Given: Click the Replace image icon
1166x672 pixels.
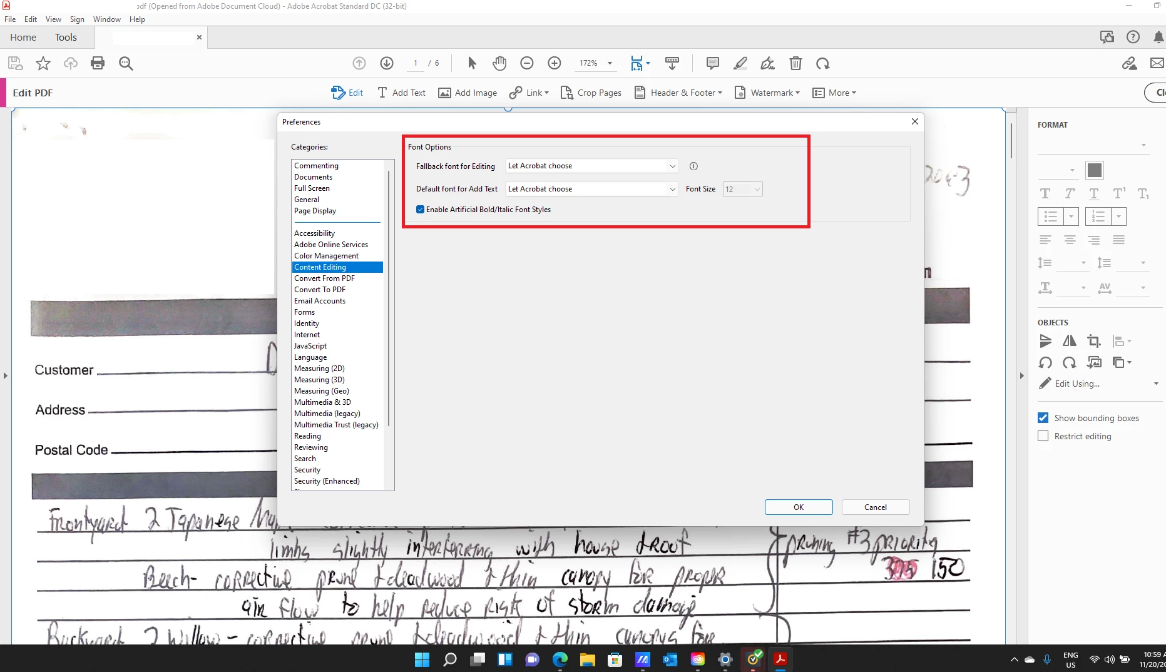Looking at the screenshot, I should point(1094,362).
